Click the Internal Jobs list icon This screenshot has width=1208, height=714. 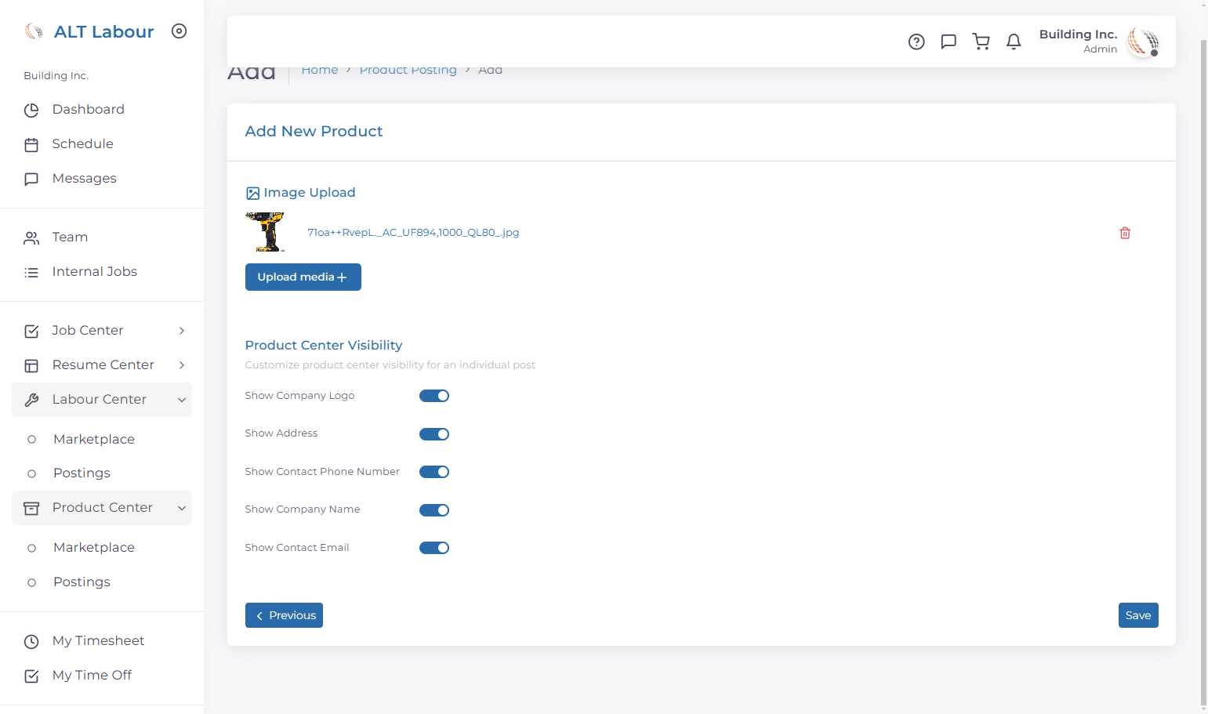tap(31, 272)
